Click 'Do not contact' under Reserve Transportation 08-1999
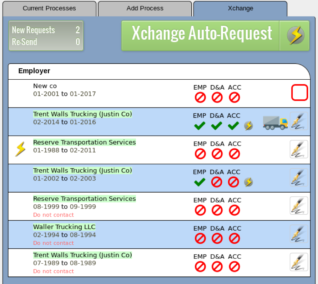This screenshot has height=284, width=318. 54,215
